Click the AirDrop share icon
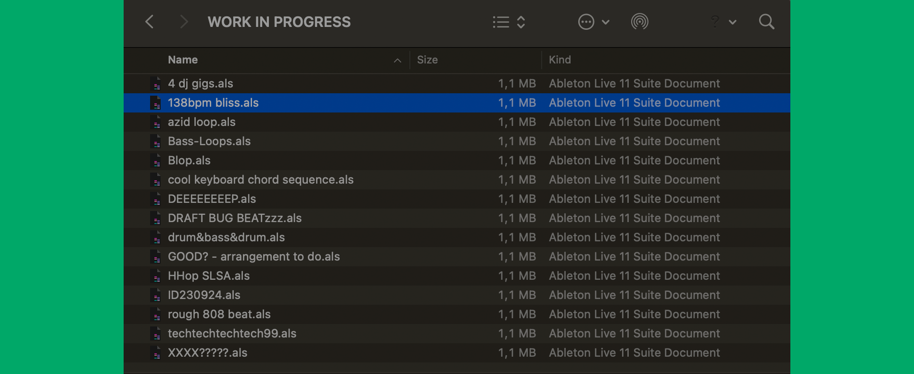The width and height of the screenshot is (914, 374). 640,22
